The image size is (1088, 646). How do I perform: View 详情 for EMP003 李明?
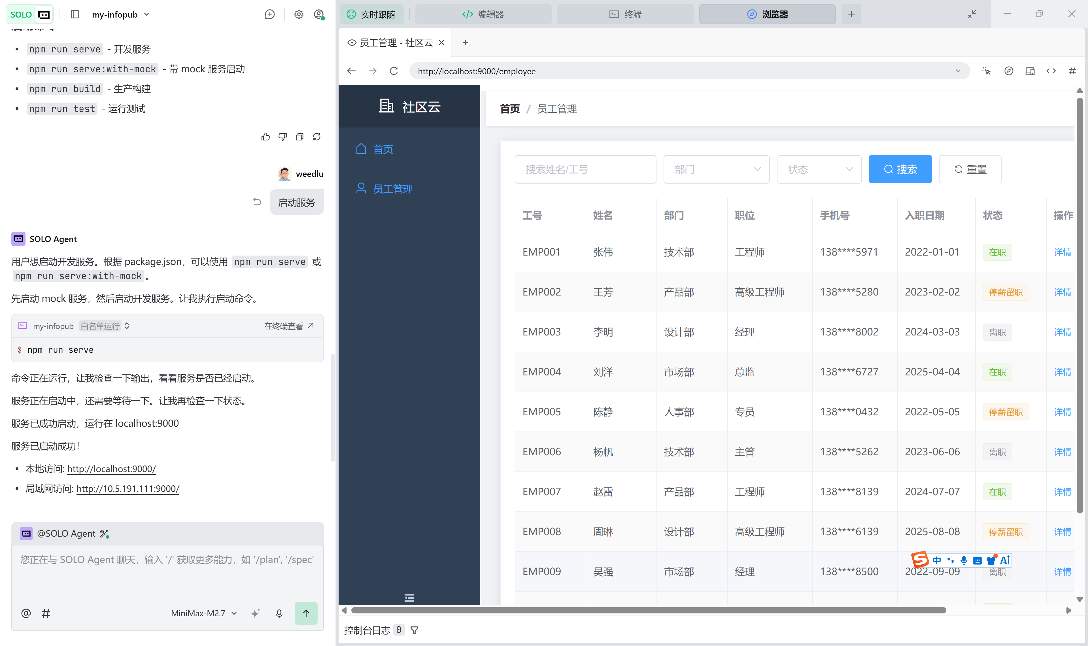pos(1062,332)
